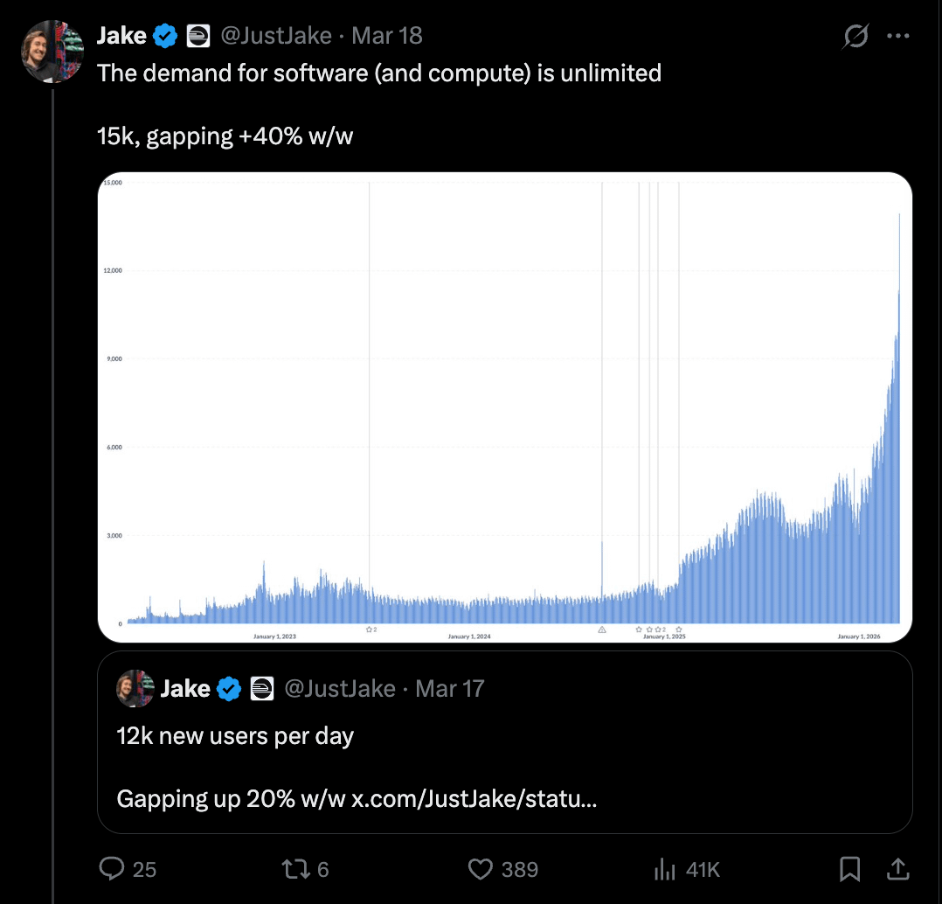Click the affiliate company badge next to Jake's name

pyautogui.click(x=197, y=36)
